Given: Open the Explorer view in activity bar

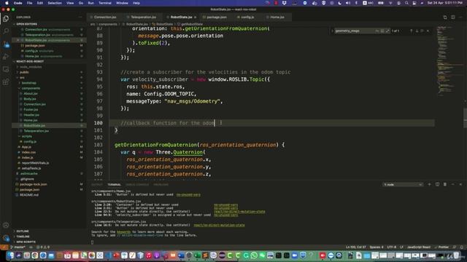Looking at the screenshot, I should point(6,18).
